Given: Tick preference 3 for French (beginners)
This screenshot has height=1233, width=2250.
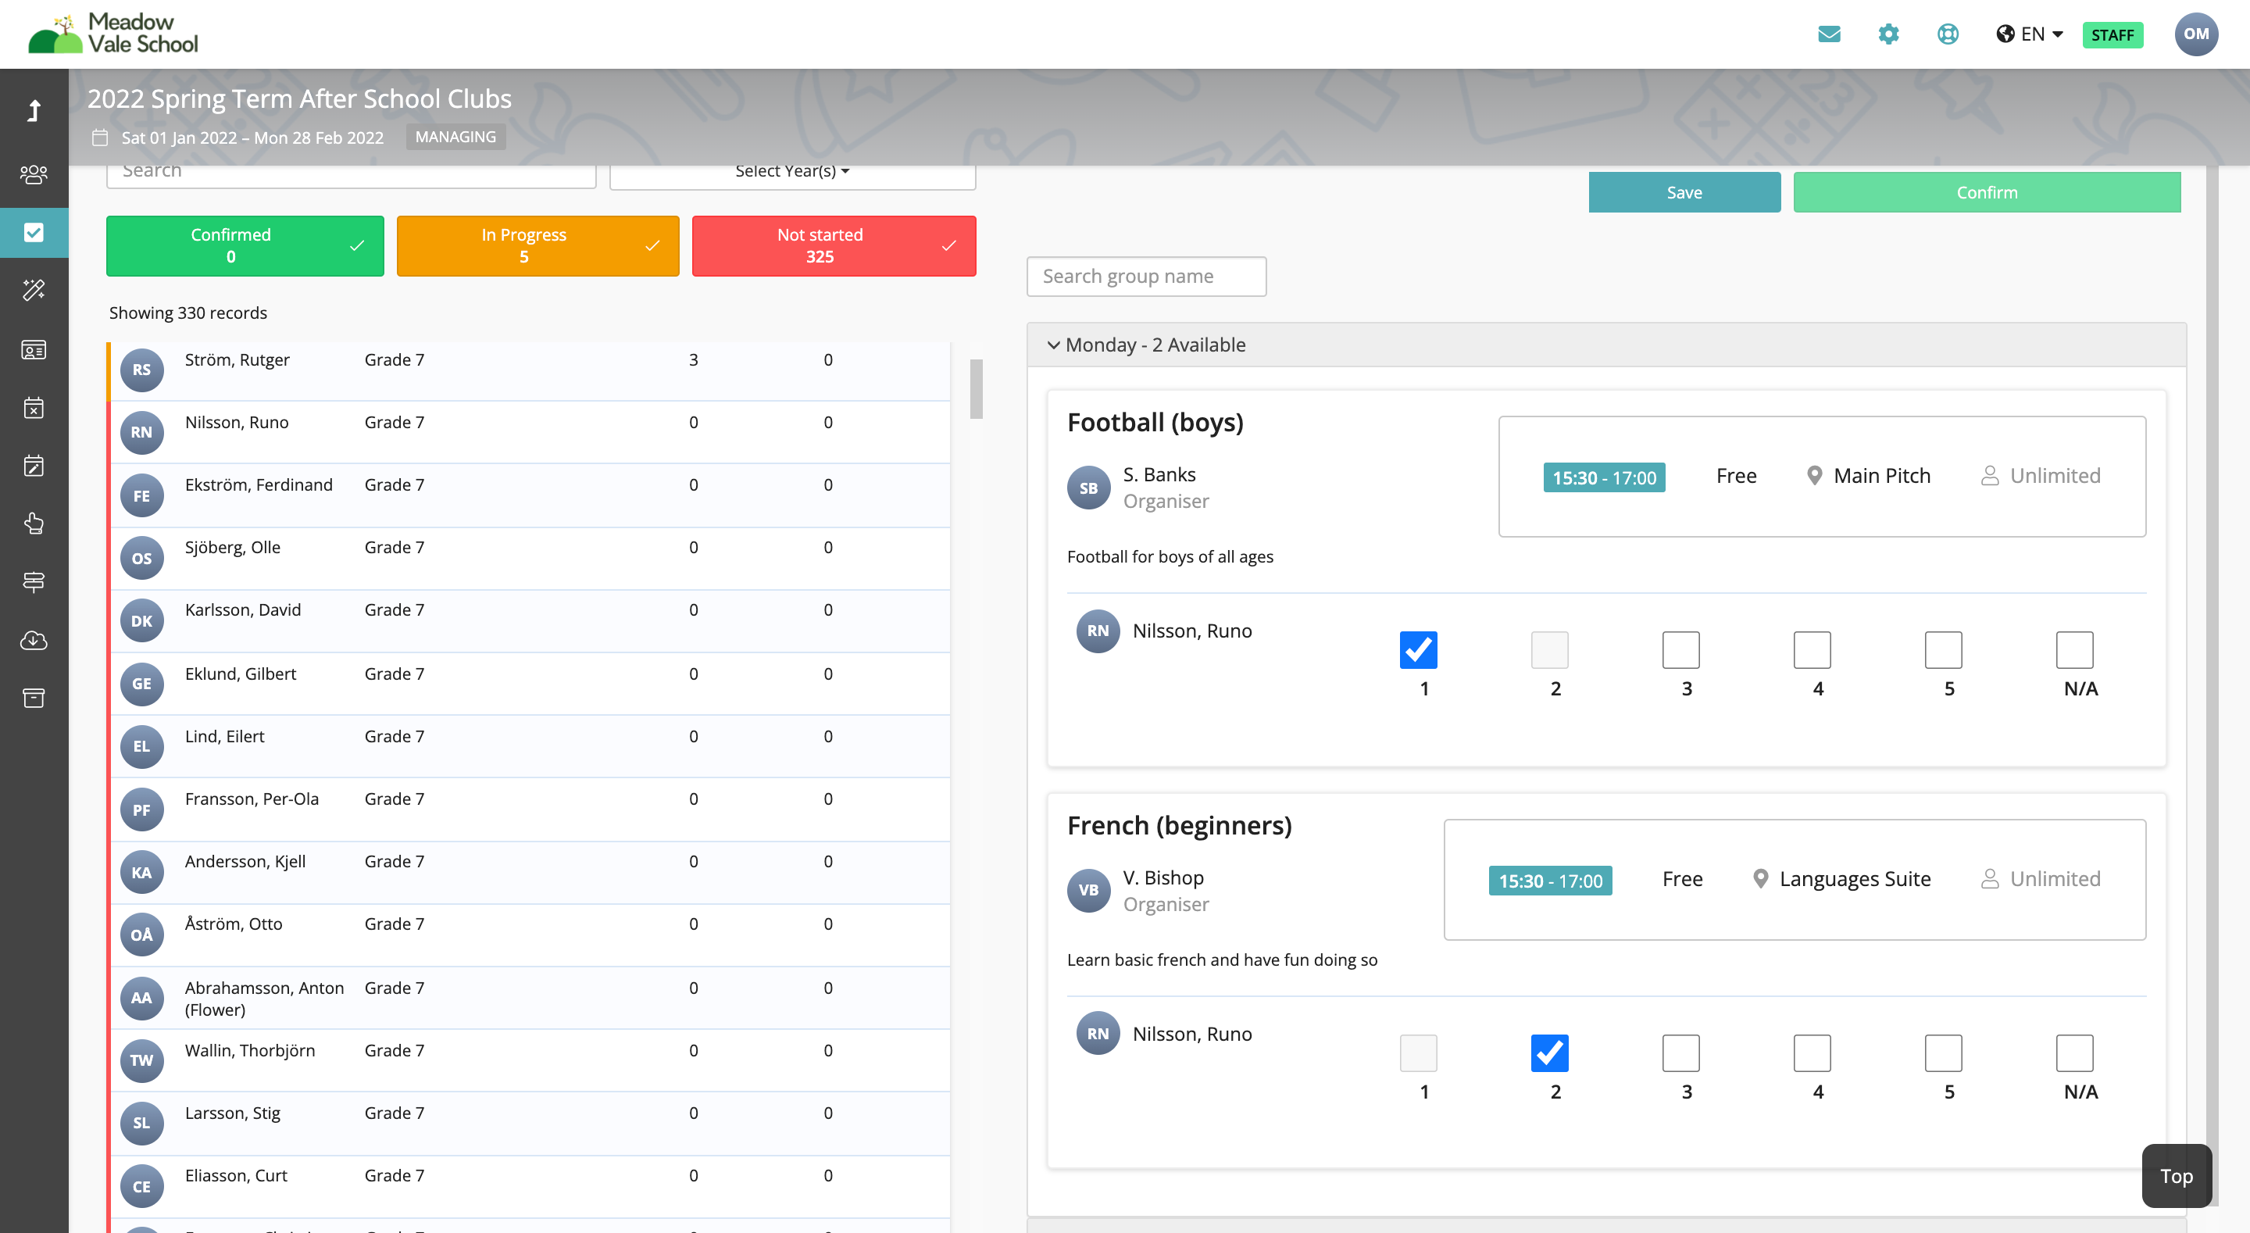Looking at the screenshot, I should click(x=1680, y=1053).
